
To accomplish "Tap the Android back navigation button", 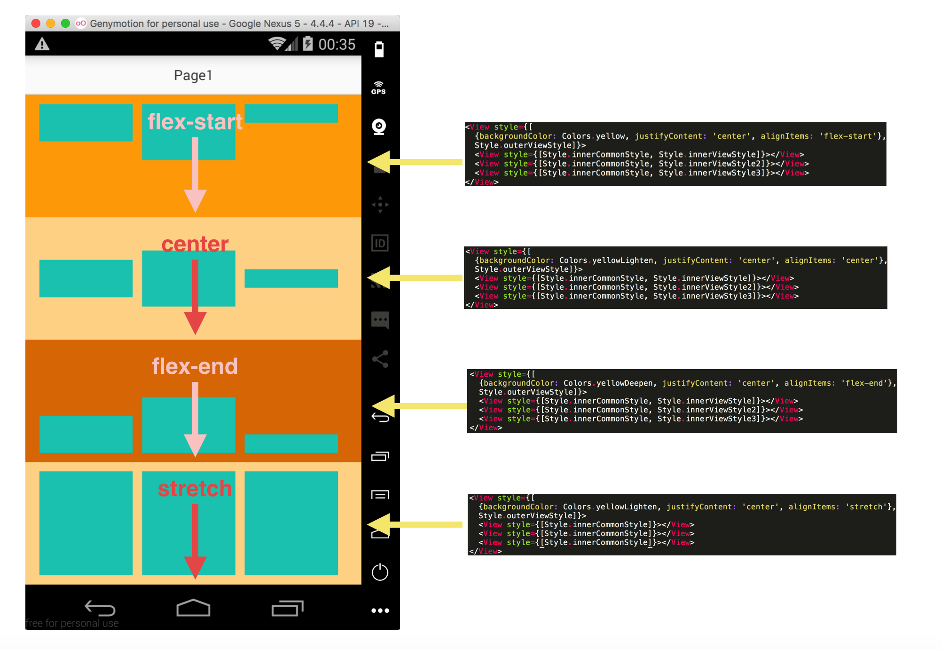I will pyautogui.click(x=100, y=608).
